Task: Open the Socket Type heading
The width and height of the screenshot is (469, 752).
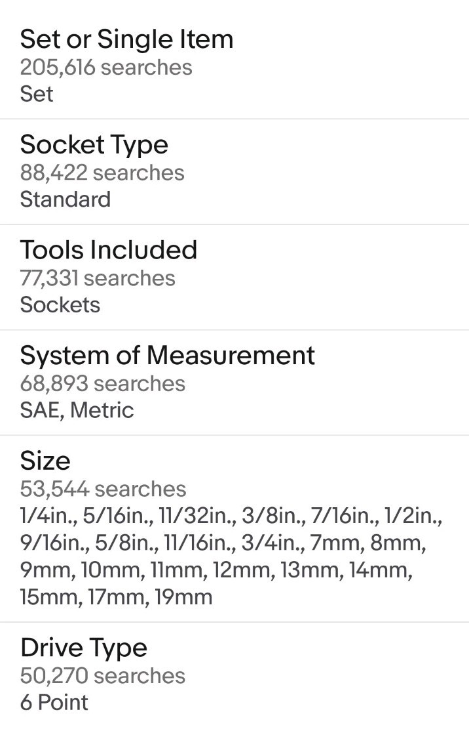Action: pyautogui.click(x=94, y=145)
